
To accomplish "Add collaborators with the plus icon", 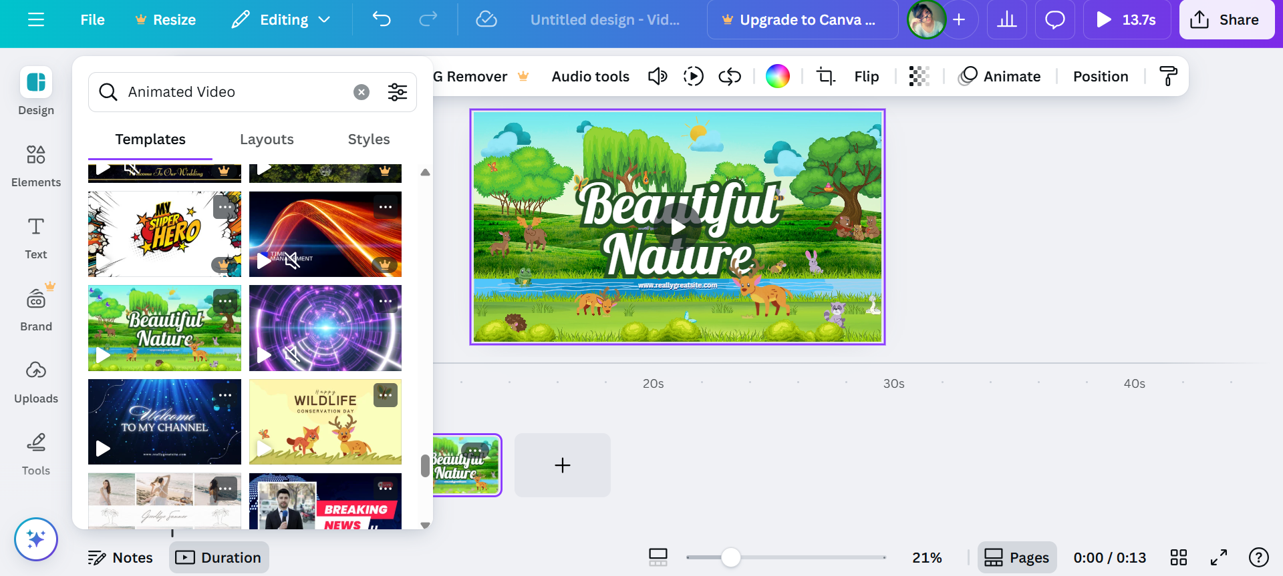I will (x=959, y=20).
